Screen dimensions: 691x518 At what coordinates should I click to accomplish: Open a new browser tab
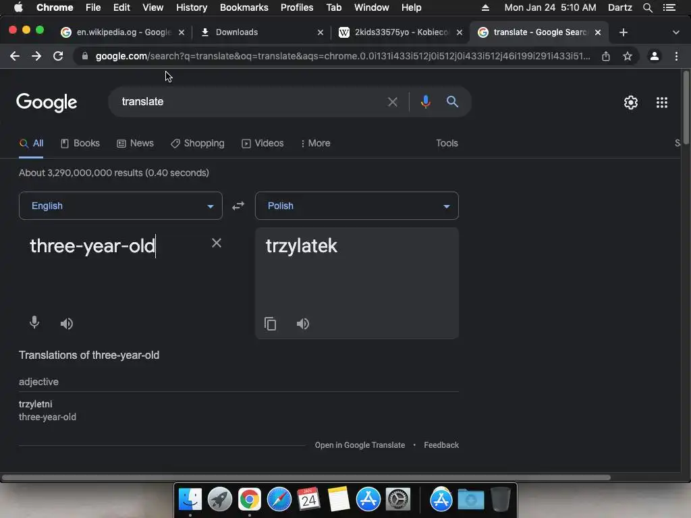623,32
